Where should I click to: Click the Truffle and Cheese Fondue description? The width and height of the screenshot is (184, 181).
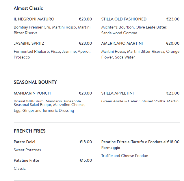124,156
